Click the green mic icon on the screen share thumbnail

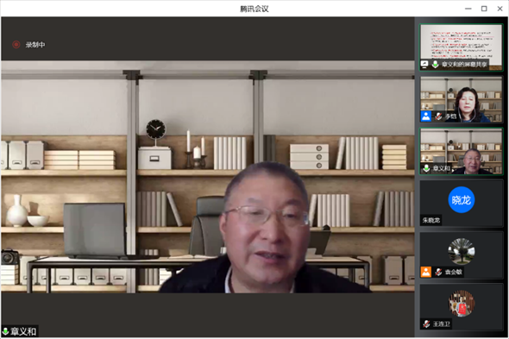[x=435, y=65]
